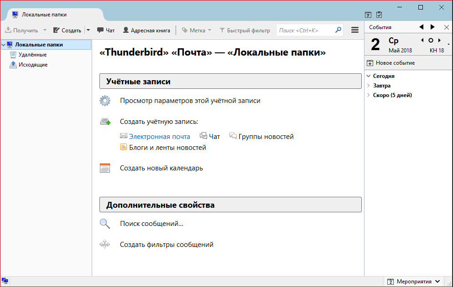
Task: Click gear icon for account settings
Action: 105,101
